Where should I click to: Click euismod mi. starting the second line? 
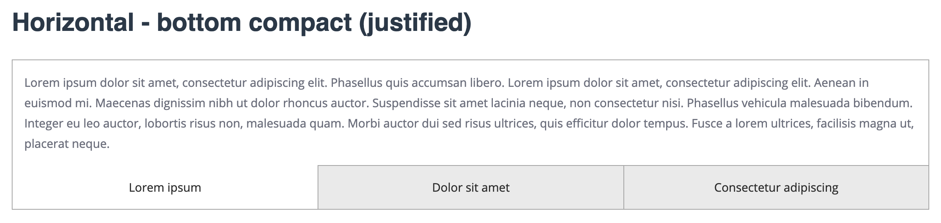coord(58,103)
